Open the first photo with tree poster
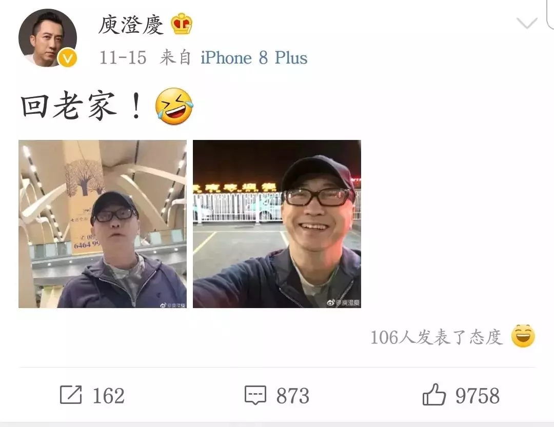 pyautogui.click(x=103, y=224)
